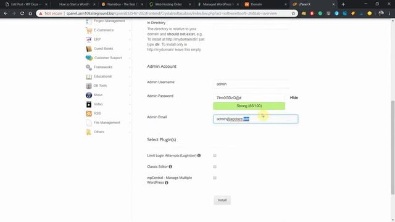
Task: Expand the DB Tools category arrow
Action: (x=130, y=86)
